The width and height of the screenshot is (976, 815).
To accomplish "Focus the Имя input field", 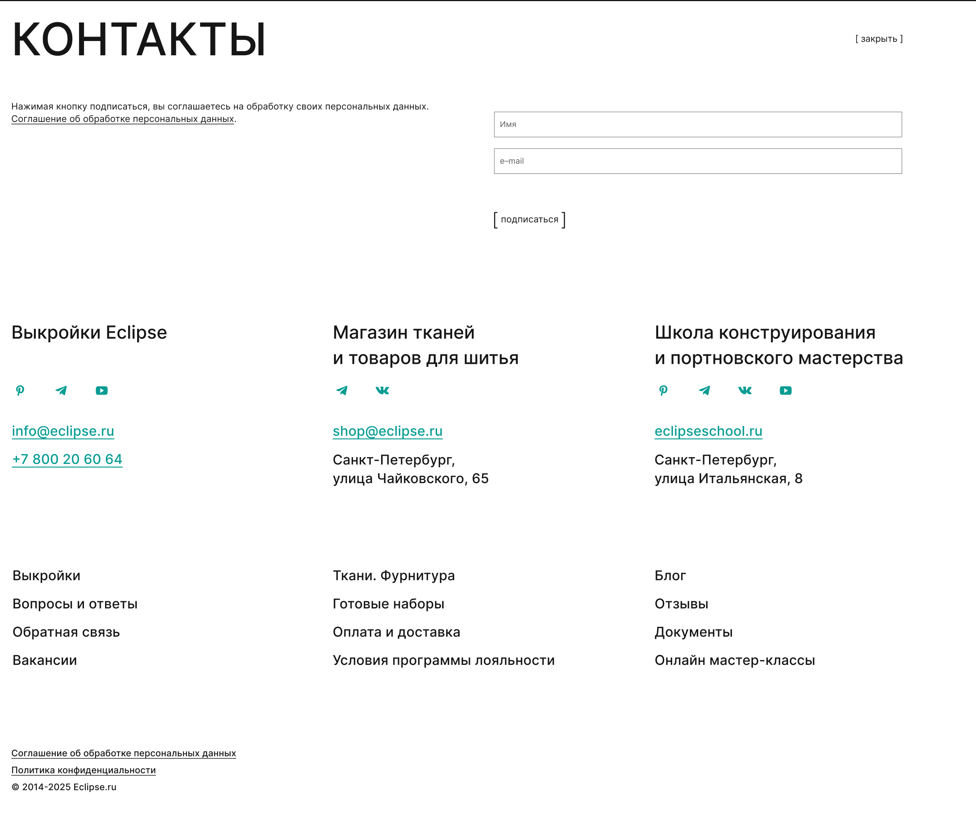I will click(x=697, y=125).
